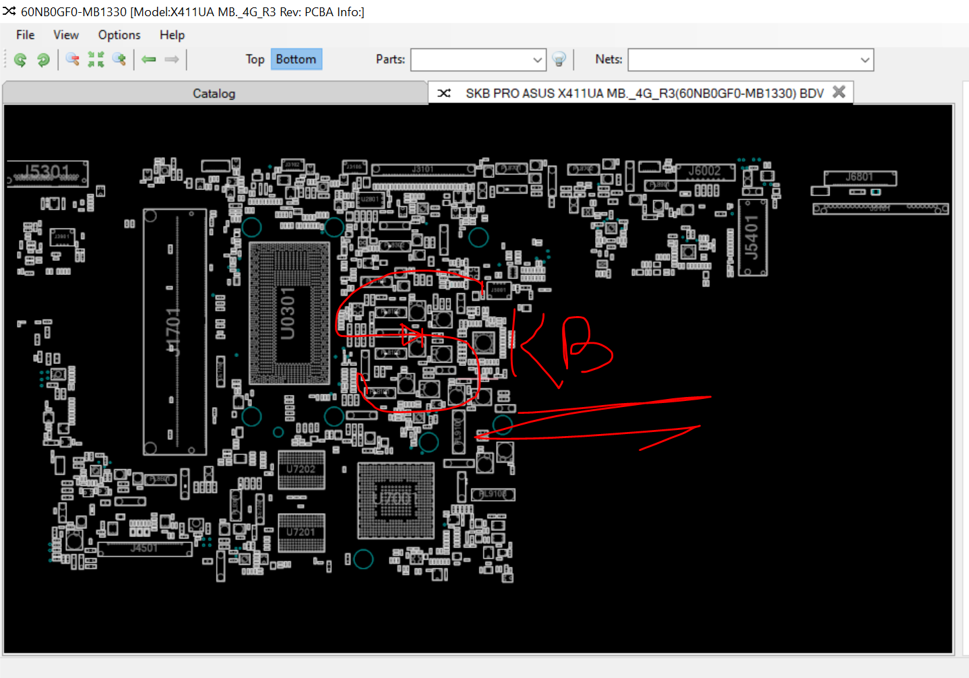
Task: Show the Bottom side of the board
Action: pos(296,59)
